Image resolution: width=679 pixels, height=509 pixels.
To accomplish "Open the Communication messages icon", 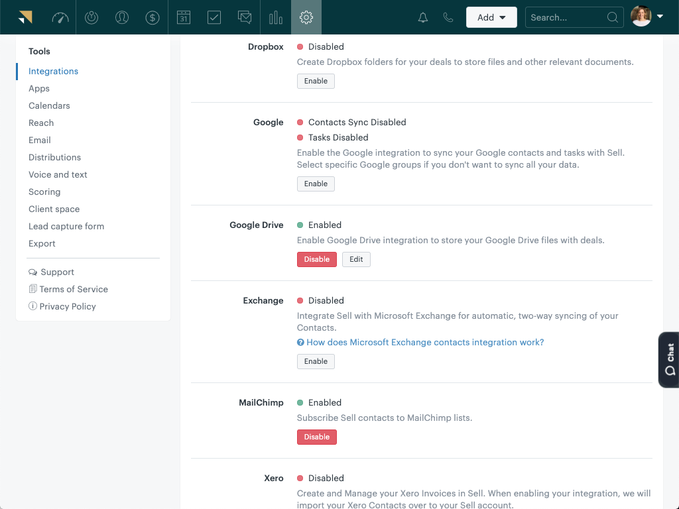I will click(x=245, y=17).
